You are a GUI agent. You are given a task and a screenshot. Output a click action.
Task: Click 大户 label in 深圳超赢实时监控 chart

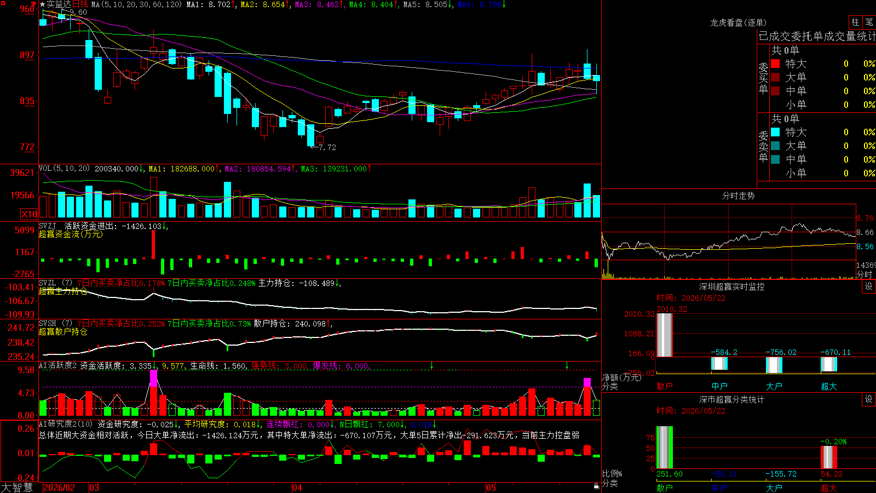tap(774, 386)
